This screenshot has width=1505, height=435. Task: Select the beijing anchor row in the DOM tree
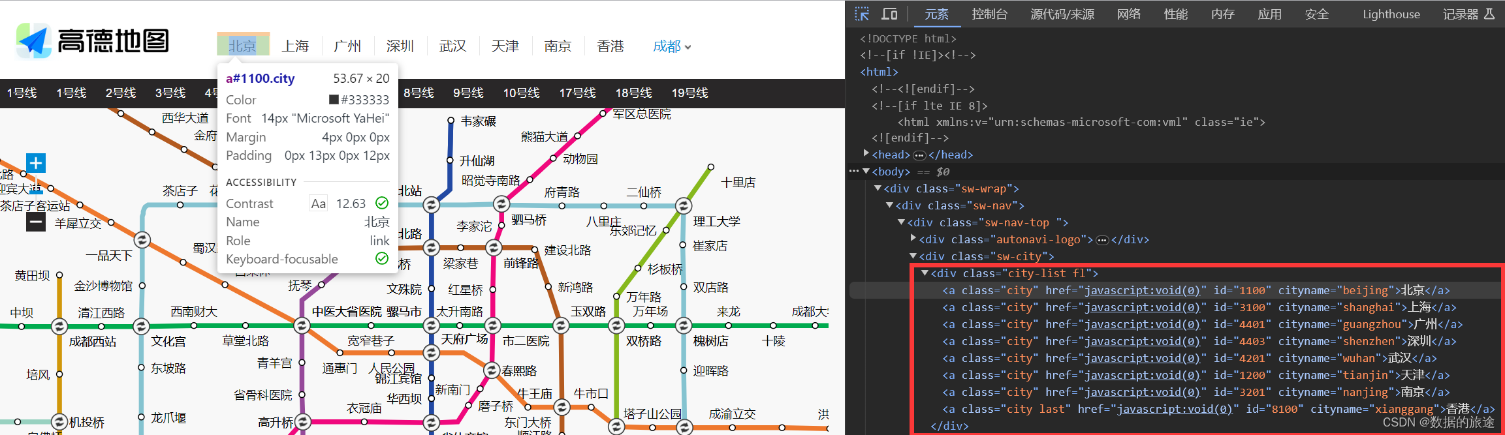click(x=1175, y=290)
